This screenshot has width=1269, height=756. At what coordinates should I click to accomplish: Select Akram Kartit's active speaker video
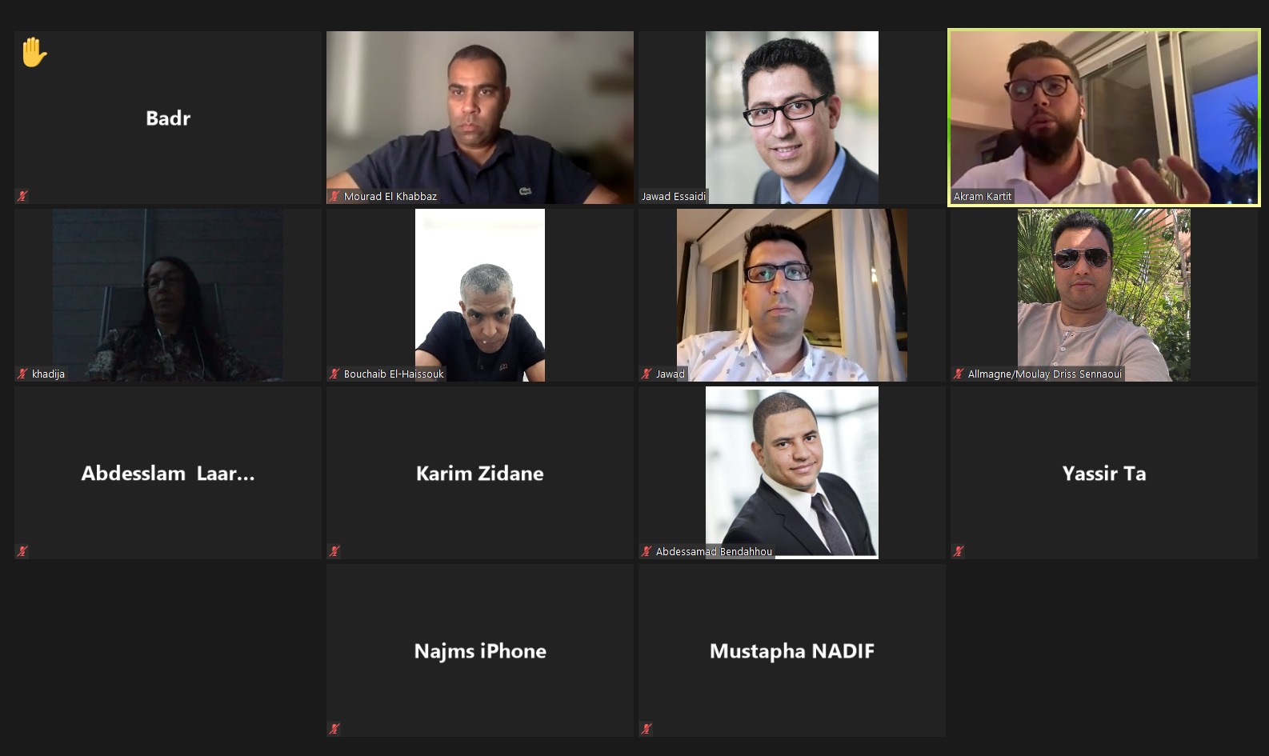coord(1104,118)
